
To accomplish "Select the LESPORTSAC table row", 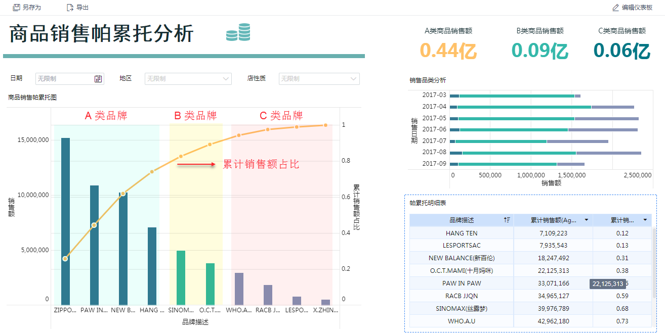I will 530,246.
